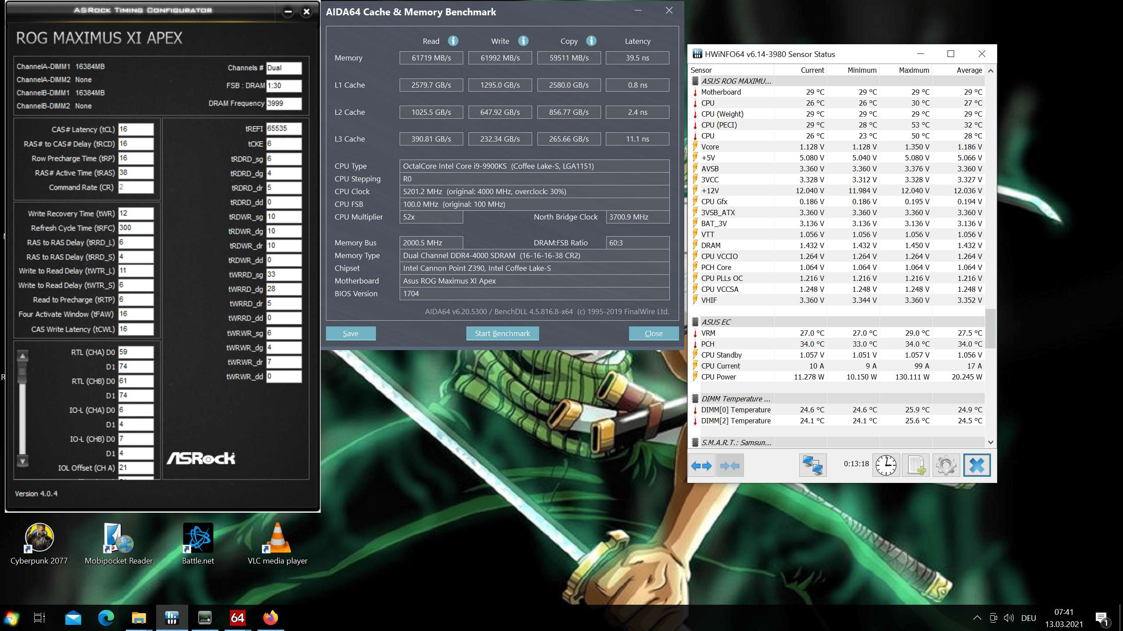The image size is (1123, 631).
Task: Click HWiNFO save log file icon
Action: pos(916,465)
